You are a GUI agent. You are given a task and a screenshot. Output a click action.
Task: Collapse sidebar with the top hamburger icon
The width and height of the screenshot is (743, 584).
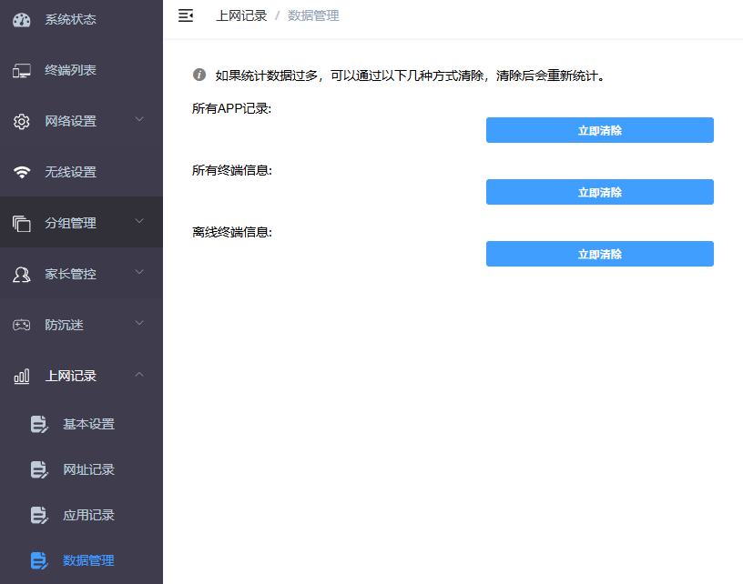coord(186,15)
